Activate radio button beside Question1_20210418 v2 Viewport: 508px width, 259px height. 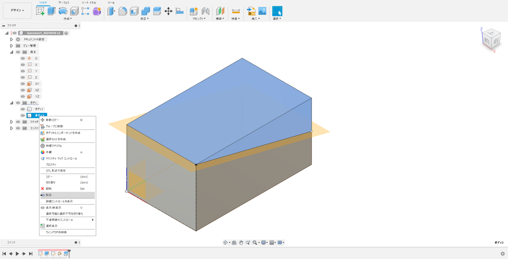point(66,33)
